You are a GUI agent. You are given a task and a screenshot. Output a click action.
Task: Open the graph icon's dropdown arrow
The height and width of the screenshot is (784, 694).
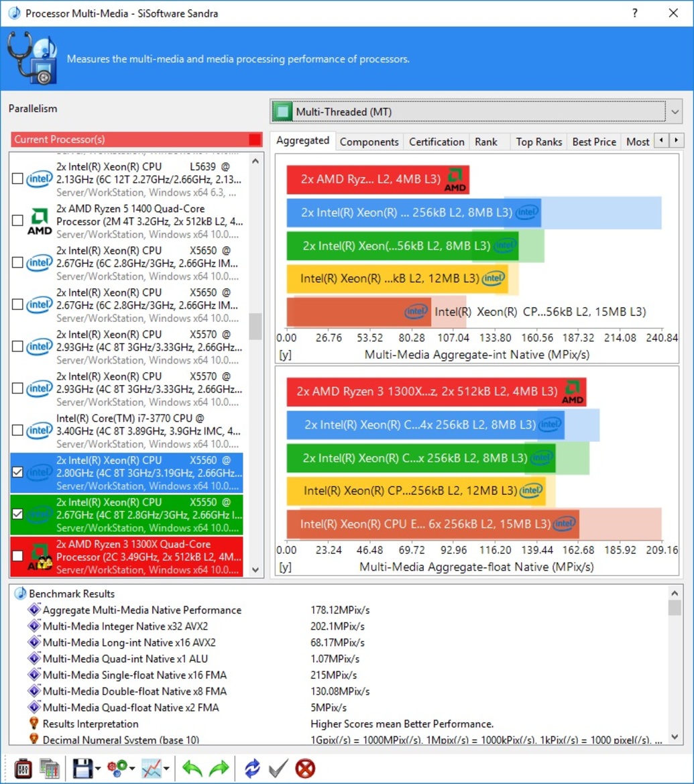click(x=166, y=769)
